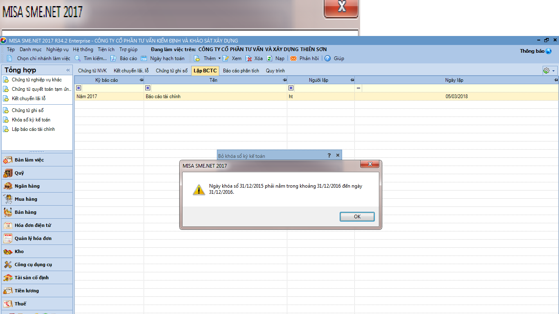
Task: Click OK in the warning dialog
Action: [x=357, y=217]
